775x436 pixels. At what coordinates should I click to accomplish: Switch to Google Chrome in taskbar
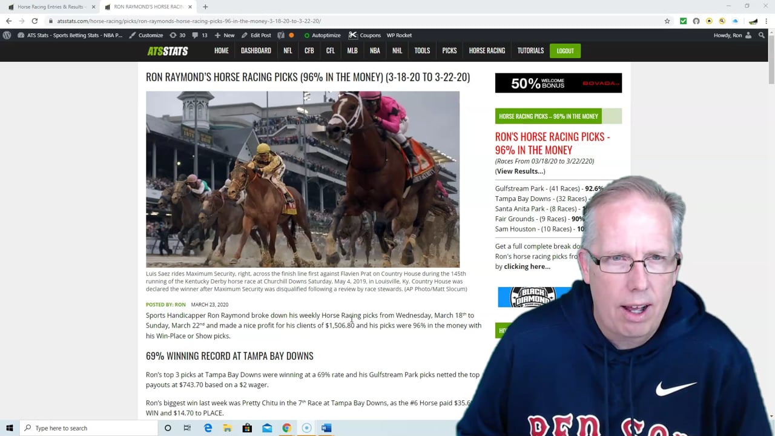286,428
